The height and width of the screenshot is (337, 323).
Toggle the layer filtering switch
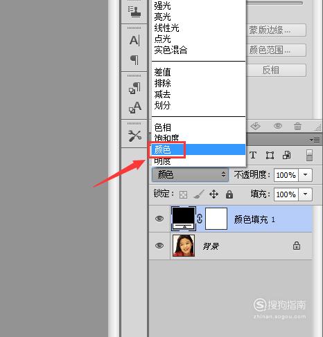[x=309, y=155]
